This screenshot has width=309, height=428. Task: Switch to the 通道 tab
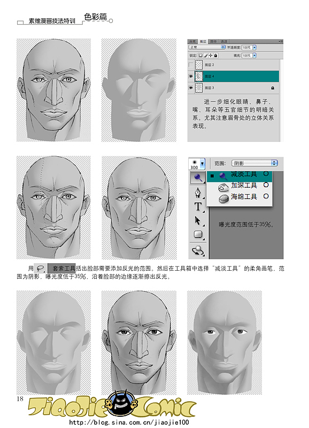223,42
